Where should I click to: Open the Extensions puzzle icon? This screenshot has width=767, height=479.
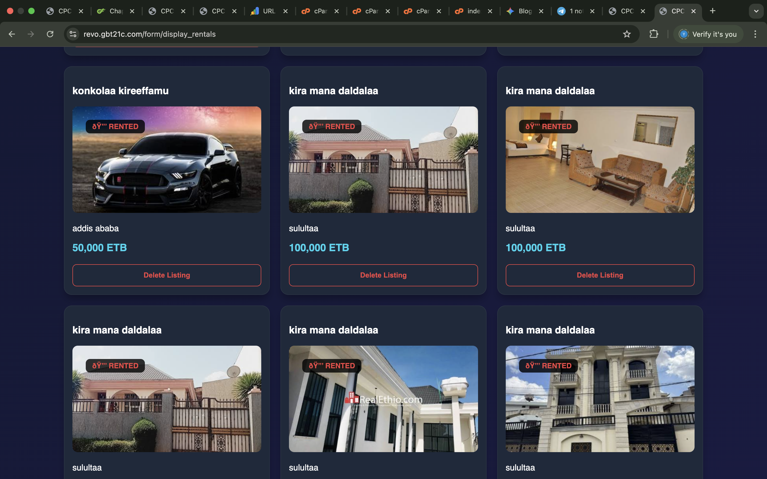(654, 34)
